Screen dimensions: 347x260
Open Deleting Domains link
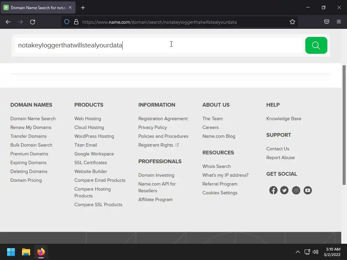pos(29,172)
